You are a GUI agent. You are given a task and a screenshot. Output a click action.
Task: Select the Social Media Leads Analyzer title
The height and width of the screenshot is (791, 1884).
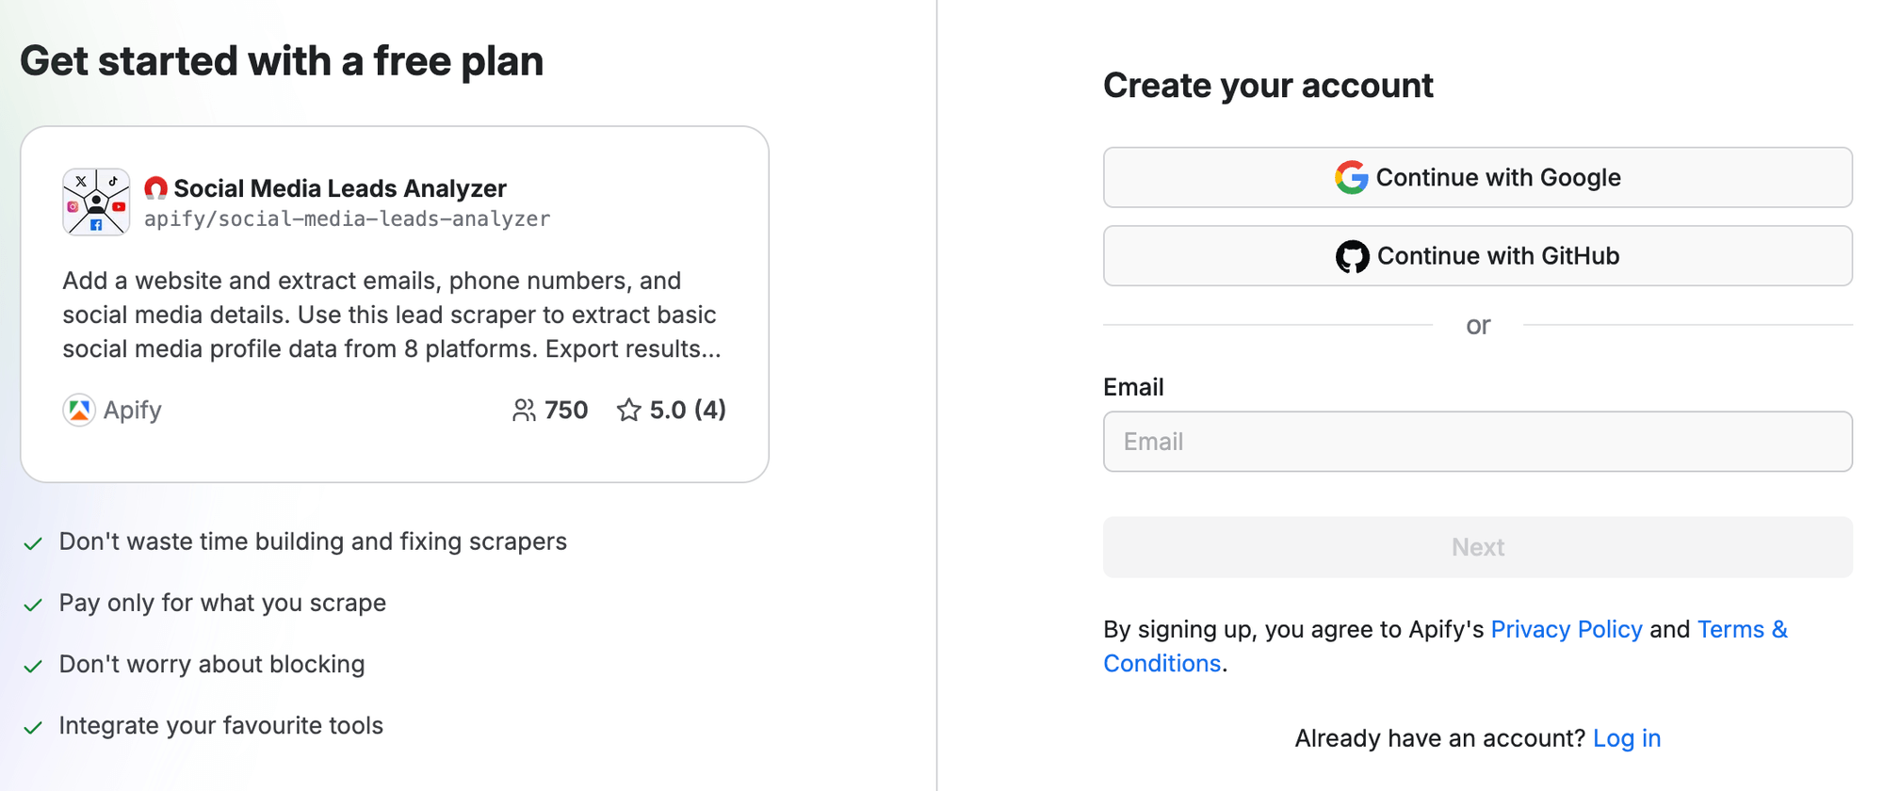point(340,188)
